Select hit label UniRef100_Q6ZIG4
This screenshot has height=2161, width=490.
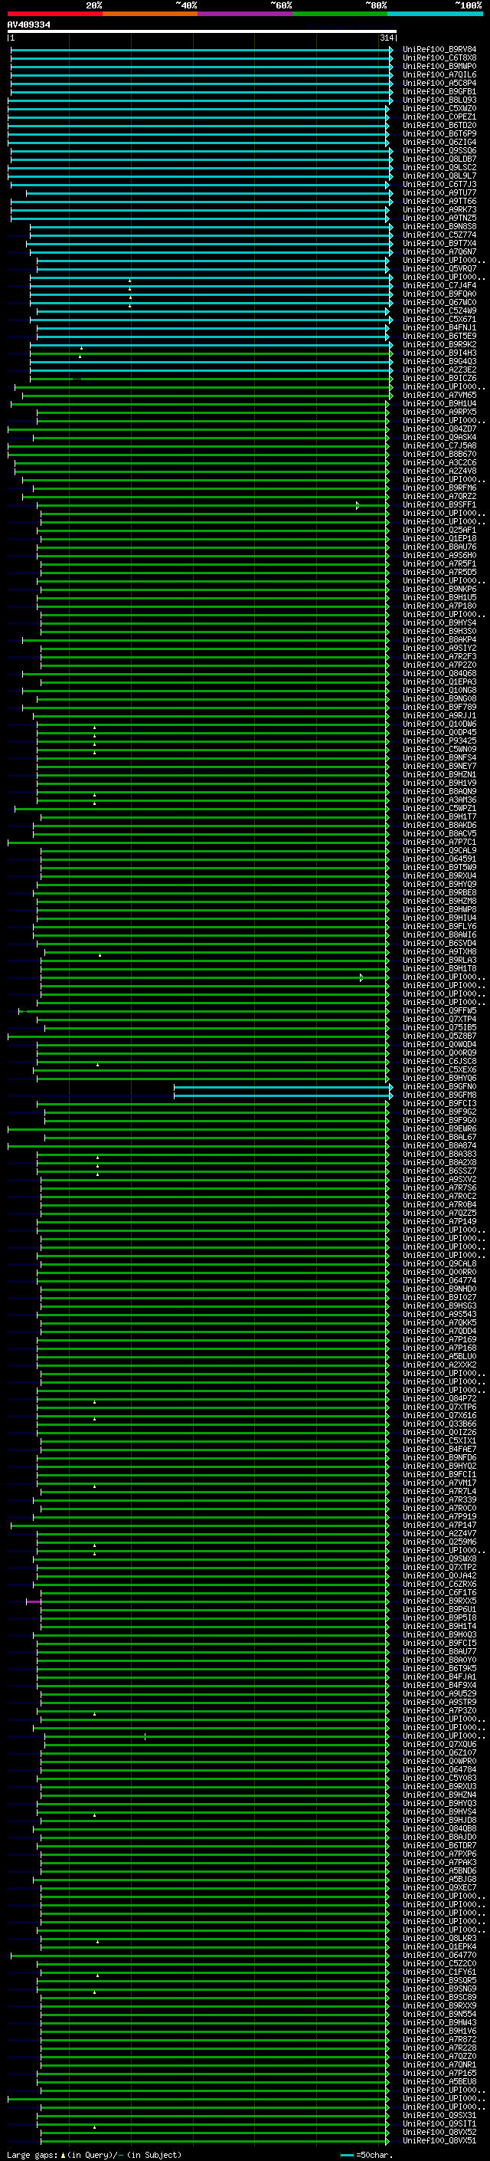pos(439,142)
